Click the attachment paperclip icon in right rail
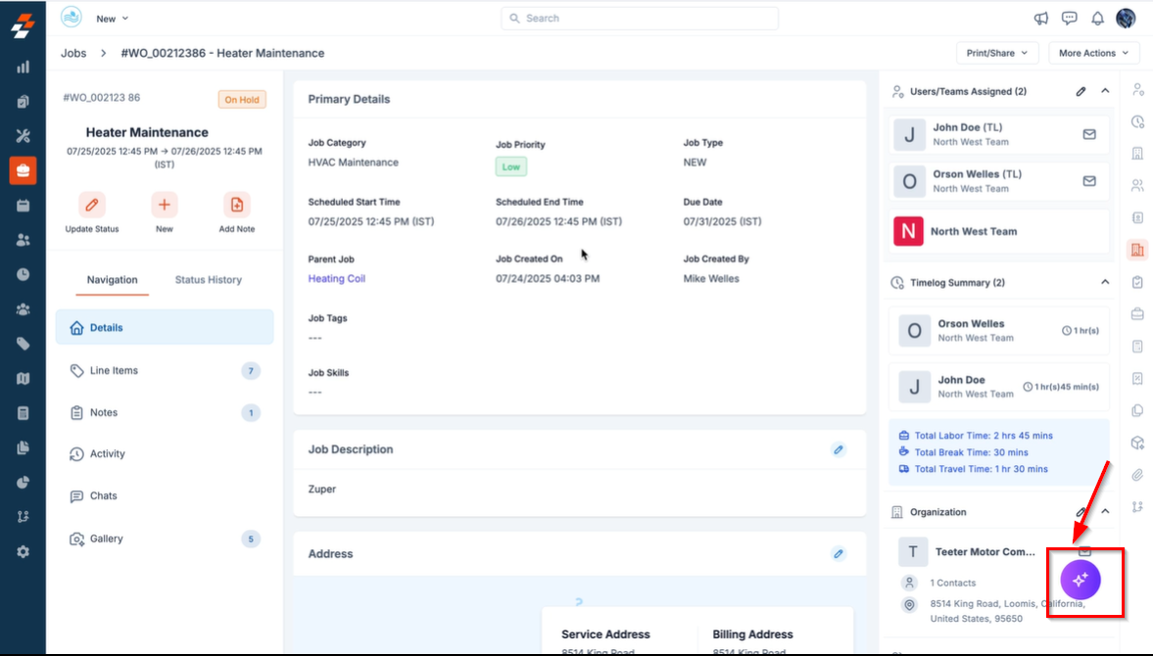The height and width of the screenshot is (656, 1153). [x=1137, y=475]
